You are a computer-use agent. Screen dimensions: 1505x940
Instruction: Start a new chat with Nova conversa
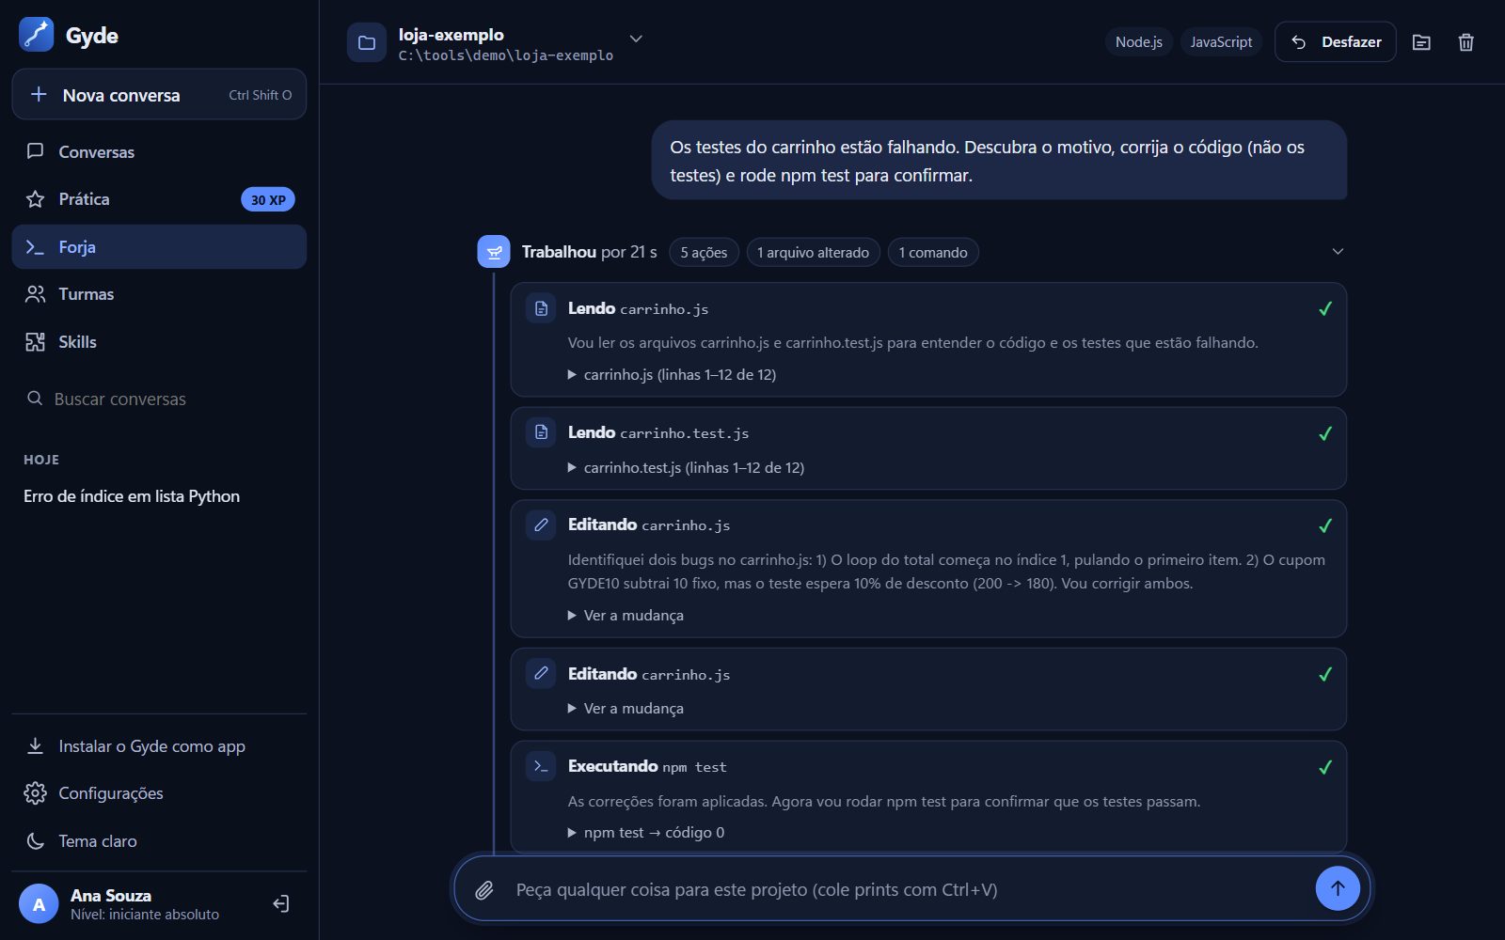click(x=159, y=94)
